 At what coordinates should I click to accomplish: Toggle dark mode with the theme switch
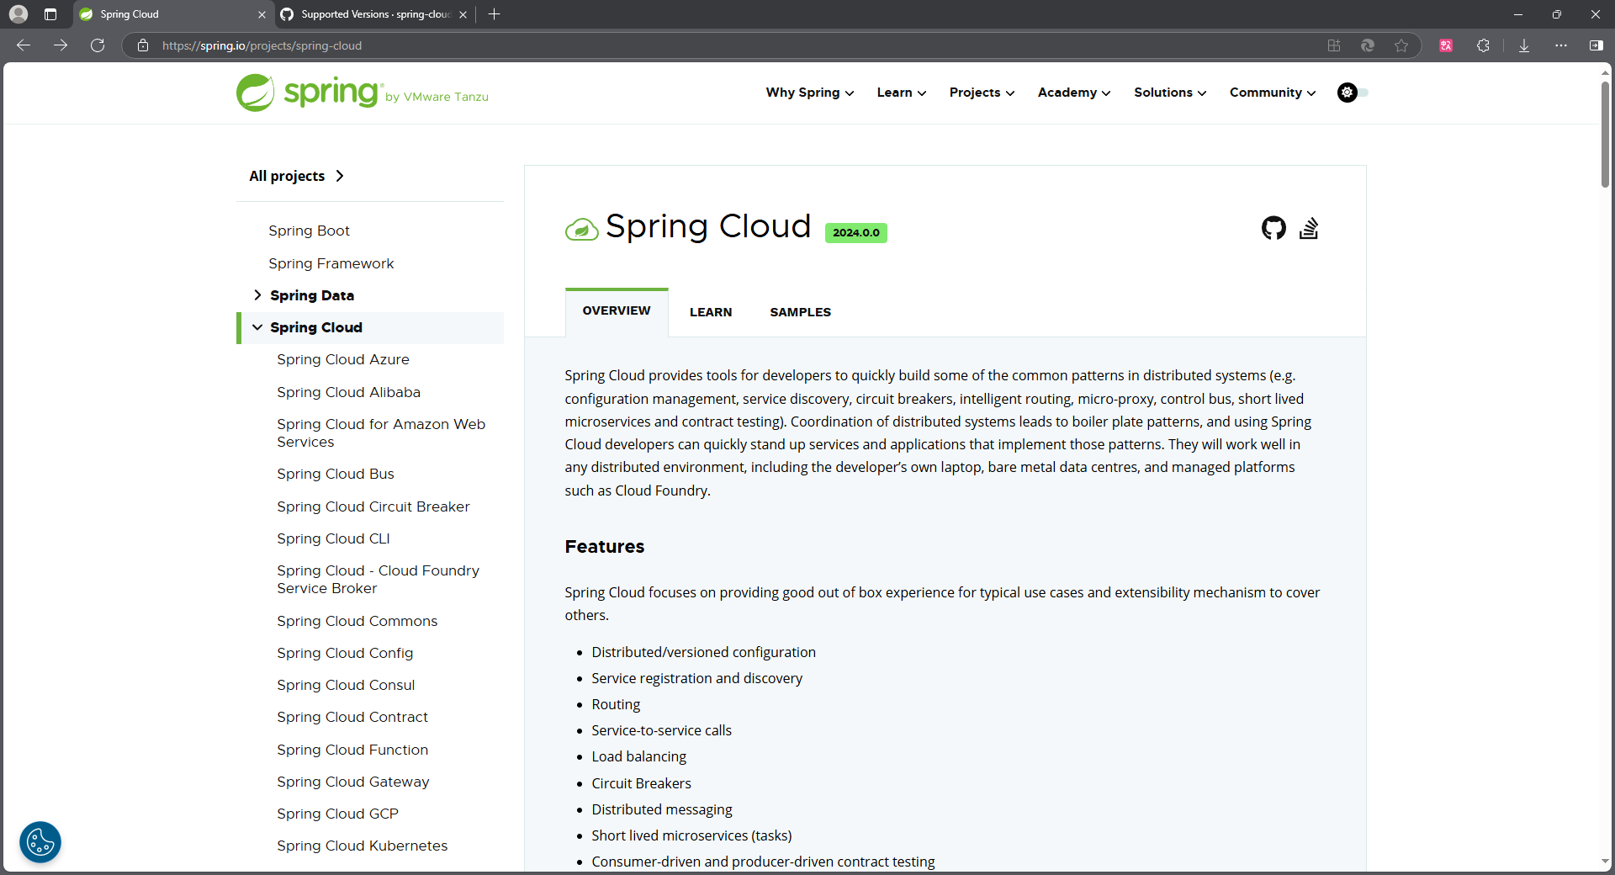coord(1352,93)
